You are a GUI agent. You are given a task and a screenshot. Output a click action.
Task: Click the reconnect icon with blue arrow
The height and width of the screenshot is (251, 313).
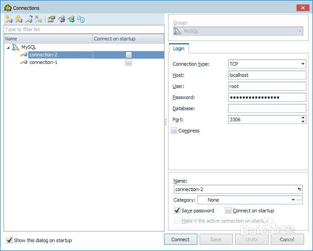[29, 19]
